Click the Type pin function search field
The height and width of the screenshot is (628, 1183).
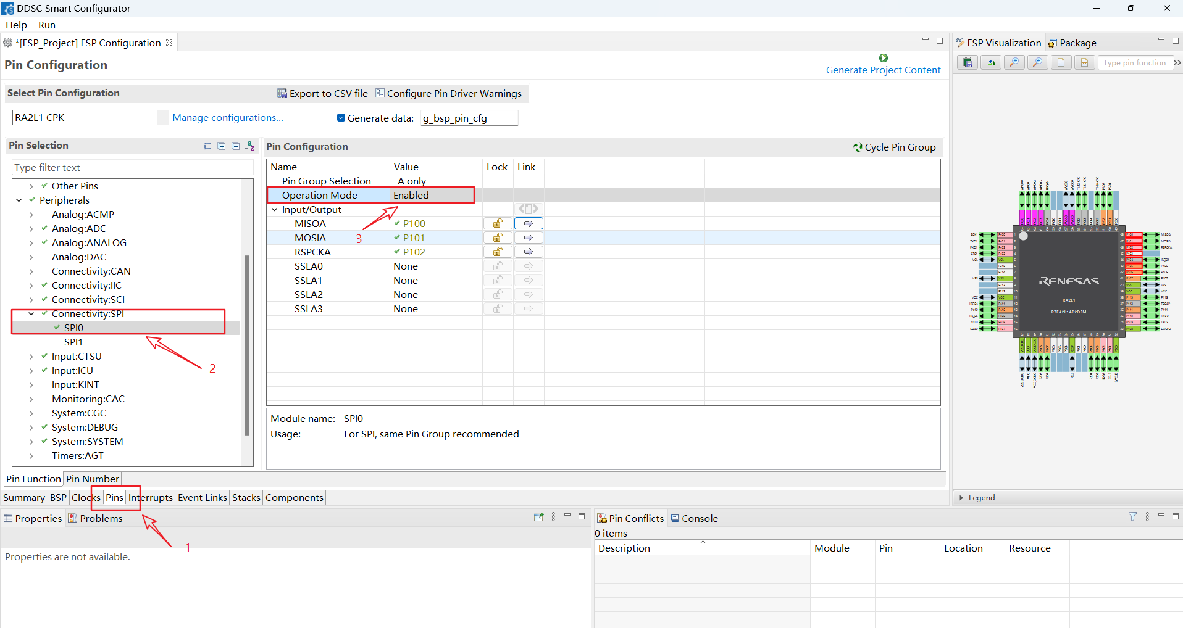click(x=1135, y=63)
